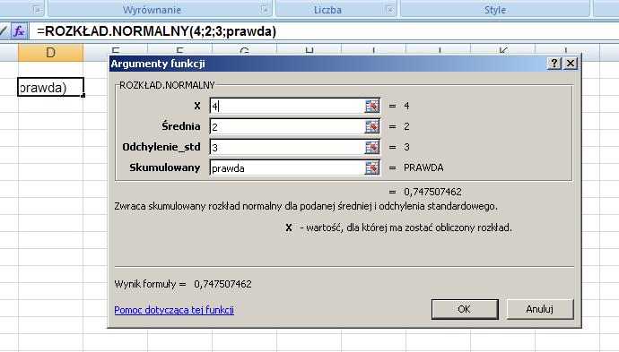Screen dimensions: 619x352
Task: Open Pomoc dotycząca tej funkcji link
Action: click(174, 310)
